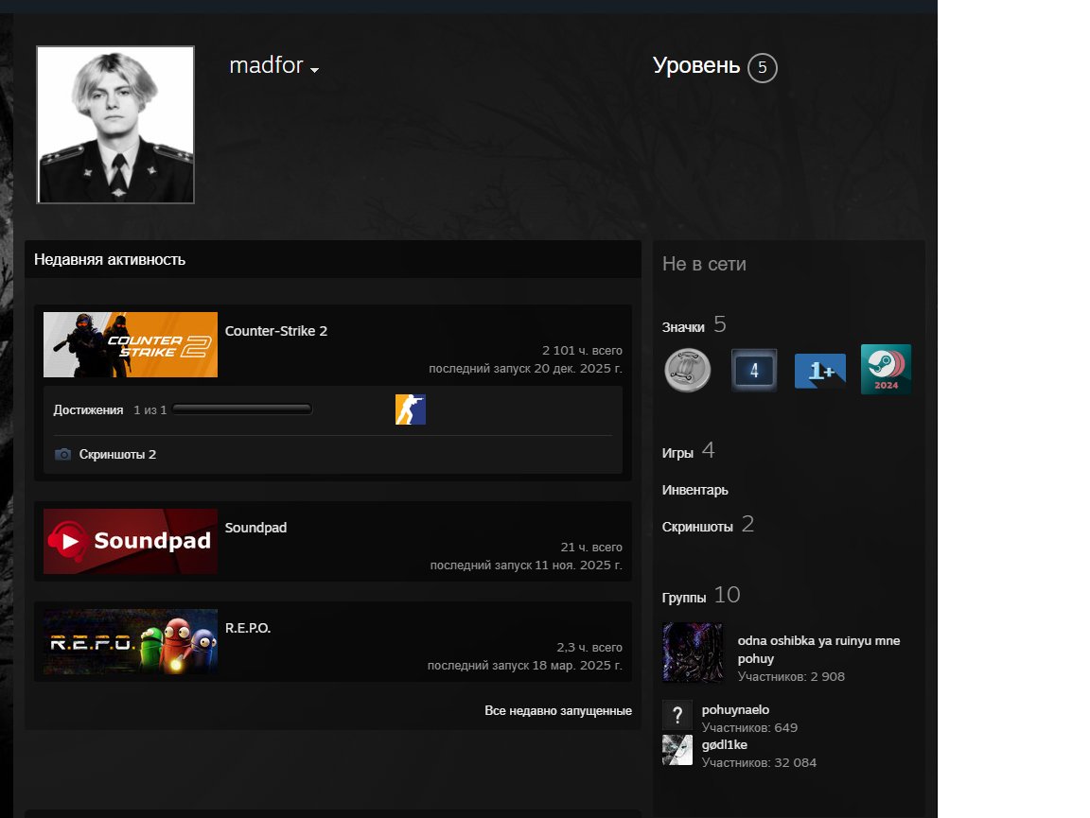Click the silver coin community badge
This screenshot has height=818, width=1090.
pos(688,370)
